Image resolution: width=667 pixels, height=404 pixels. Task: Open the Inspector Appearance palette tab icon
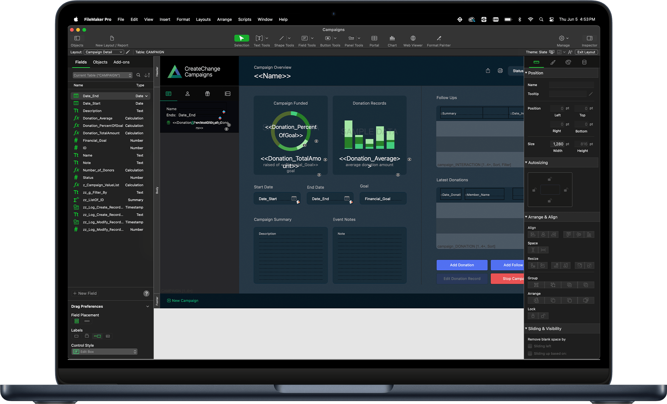(x=568, y=62)
